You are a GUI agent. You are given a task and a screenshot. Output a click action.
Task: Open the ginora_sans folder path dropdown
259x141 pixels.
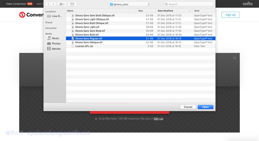pyautogui.click(x=129, y=4)
